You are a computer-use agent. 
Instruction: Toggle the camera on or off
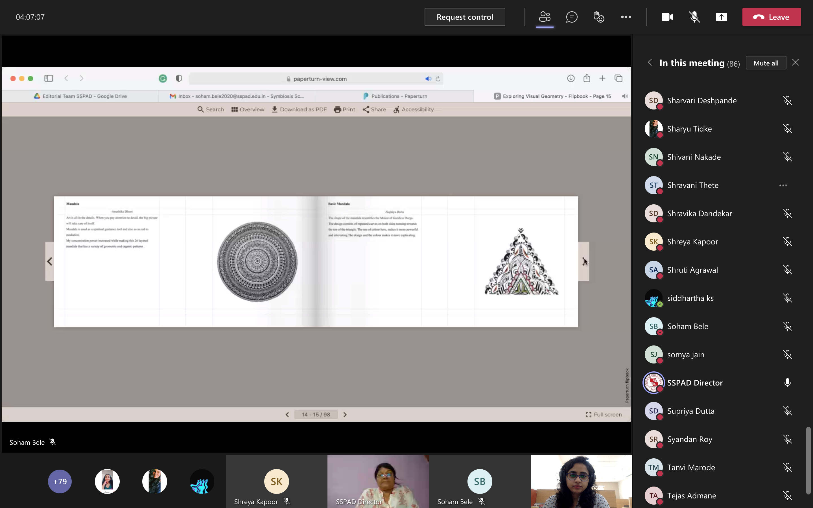click(x=667, y=17)
